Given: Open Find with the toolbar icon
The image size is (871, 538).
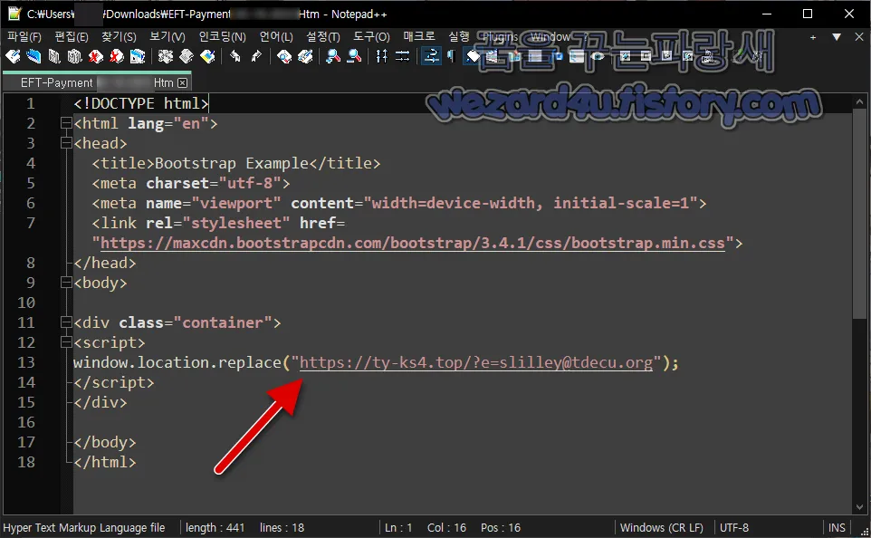Looking at the screenshot, I should pos(284,56).
